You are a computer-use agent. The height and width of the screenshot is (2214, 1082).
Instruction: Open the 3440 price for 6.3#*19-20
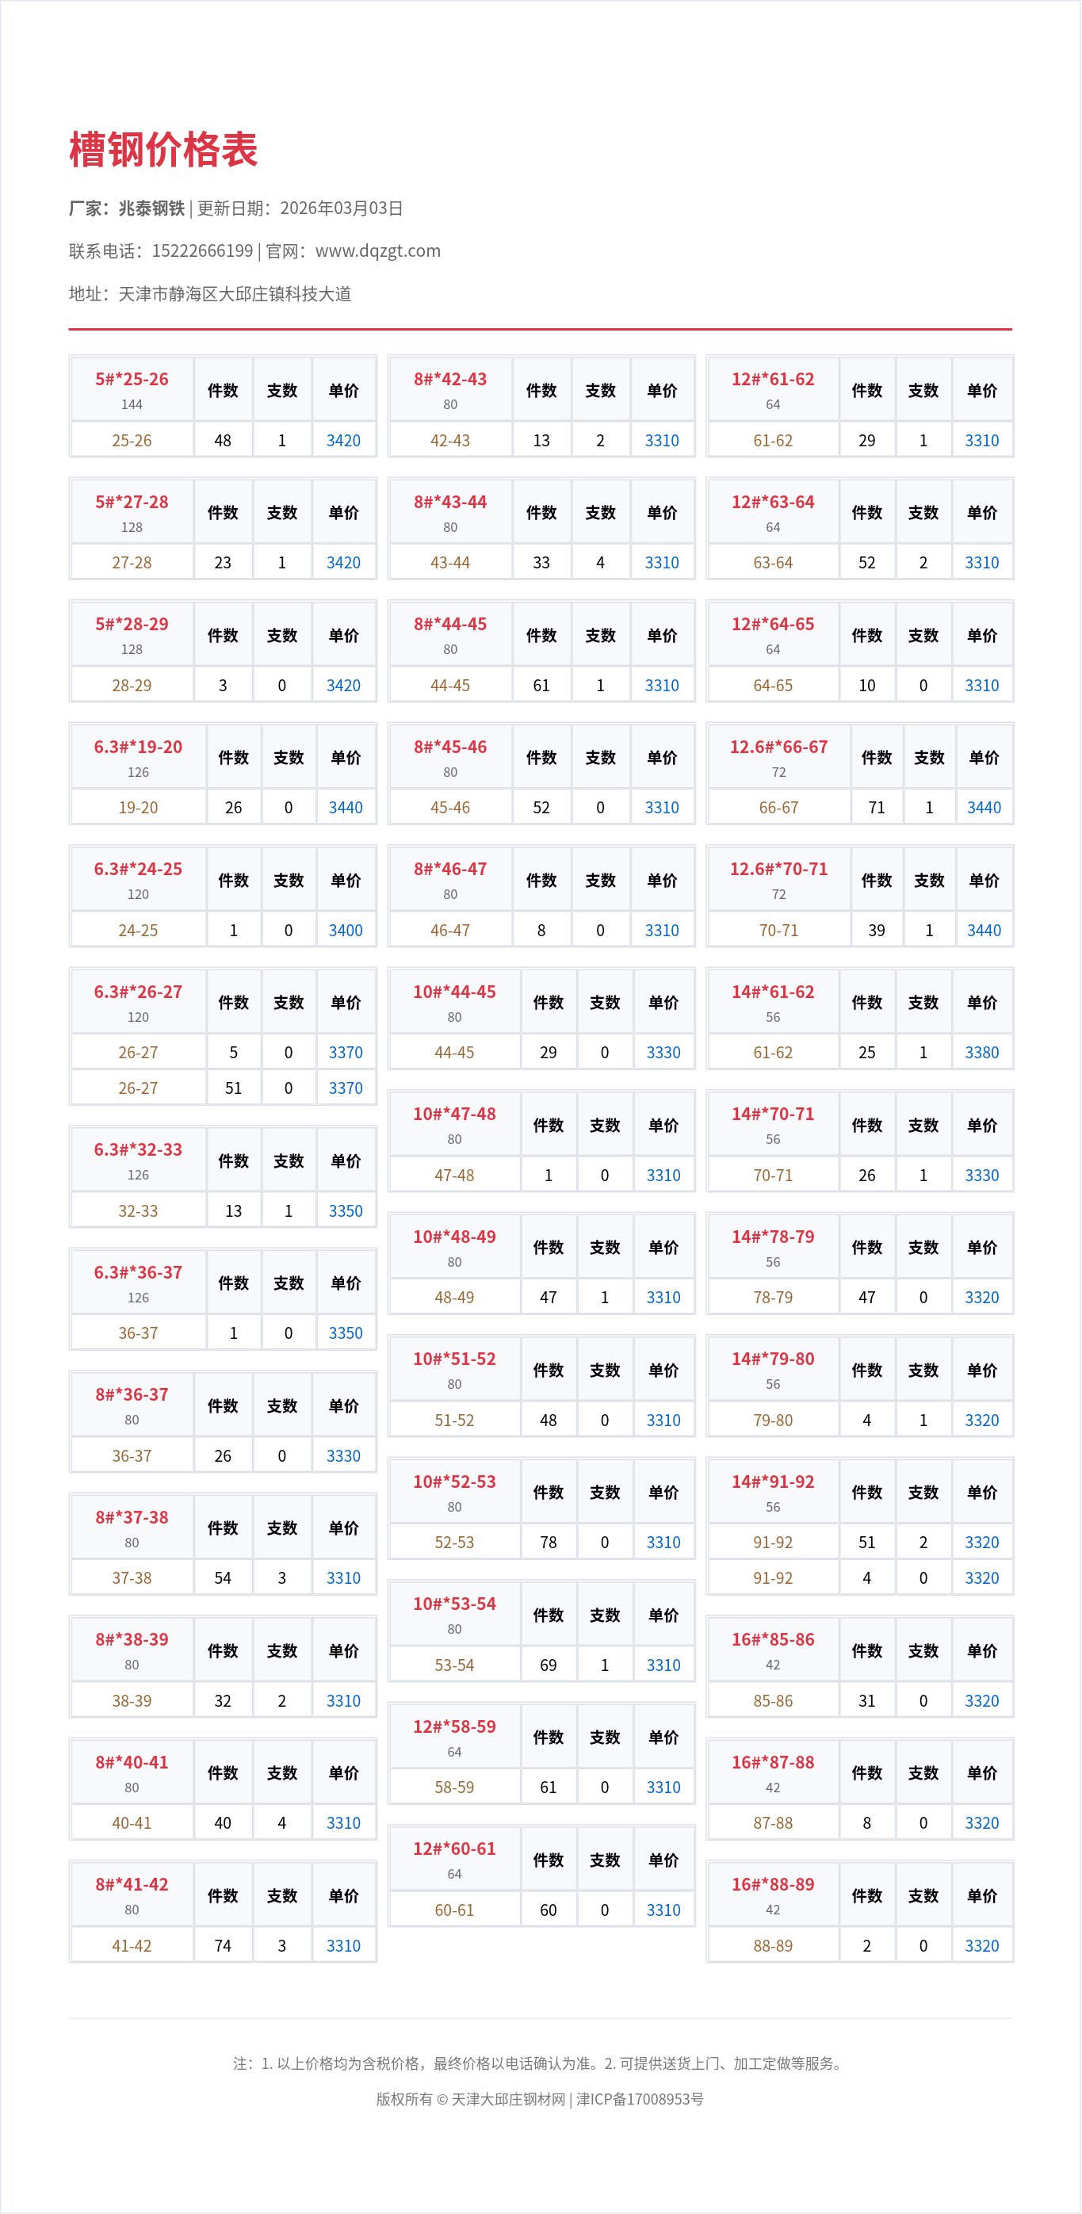click(x=346, y=807)
